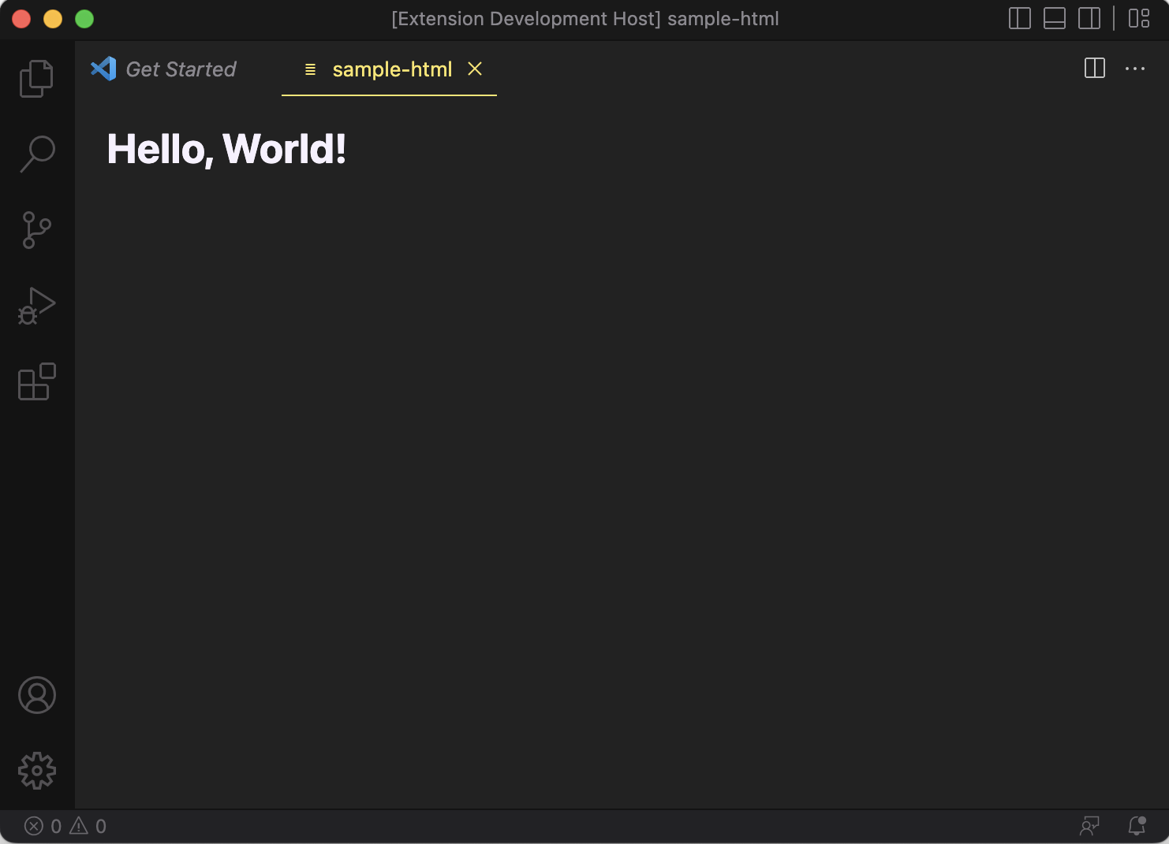Click the window title text
The image size is (1169, 844).
pos(585,19)
